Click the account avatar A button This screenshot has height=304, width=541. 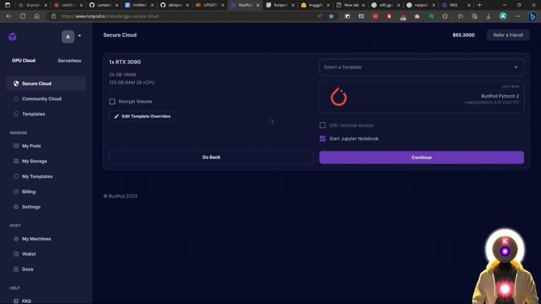tap(68, 36)
